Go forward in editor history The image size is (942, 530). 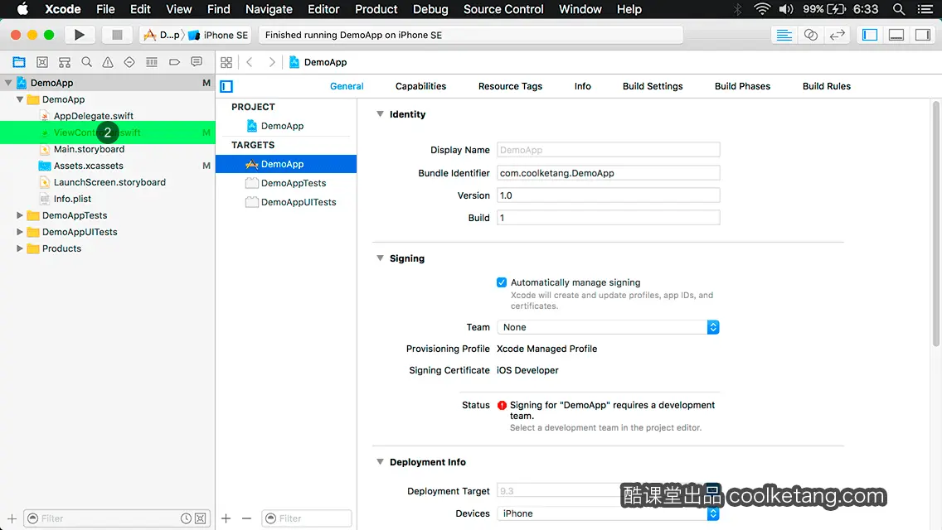pyautogui.click(x=271, y=62)
